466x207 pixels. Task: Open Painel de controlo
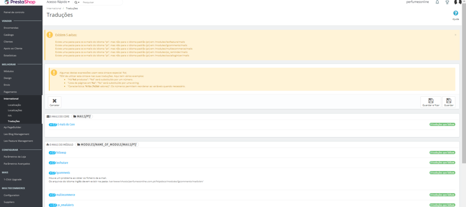14,12
